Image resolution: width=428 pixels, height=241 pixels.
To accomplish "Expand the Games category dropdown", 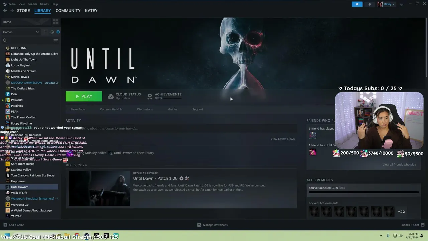I will (21, 32).
